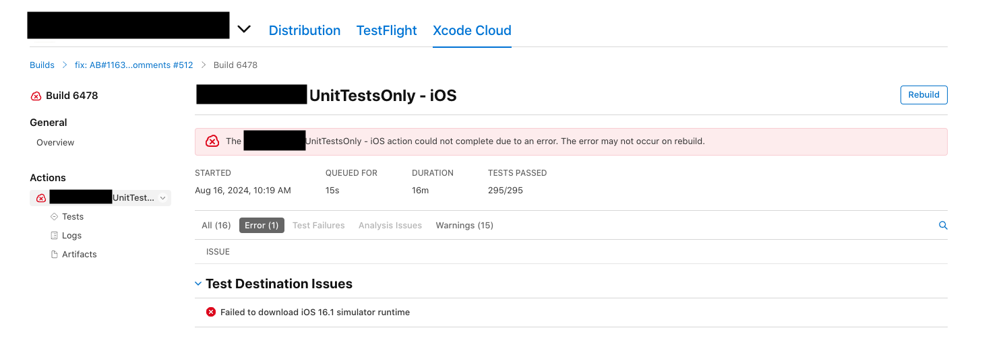Select the Analysis Issues filter
The image size is (1005, 359).
pos(390,226)
